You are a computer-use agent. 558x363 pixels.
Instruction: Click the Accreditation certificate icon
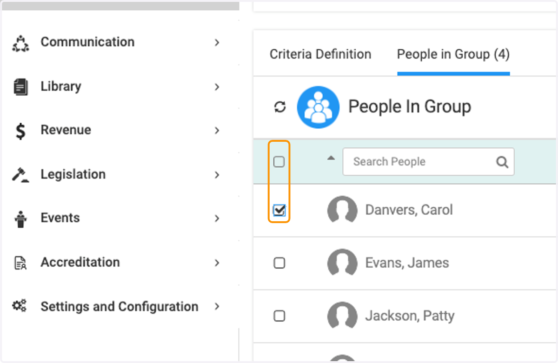(x=20, y=263)
